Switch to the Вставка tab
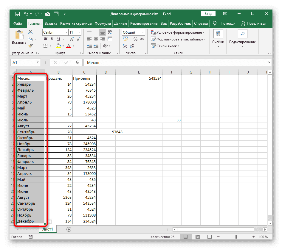 coord(51,24)
